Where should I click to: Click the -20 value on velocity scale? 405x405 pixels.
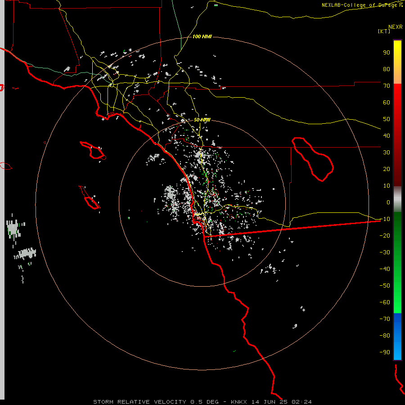pos(385,235)
